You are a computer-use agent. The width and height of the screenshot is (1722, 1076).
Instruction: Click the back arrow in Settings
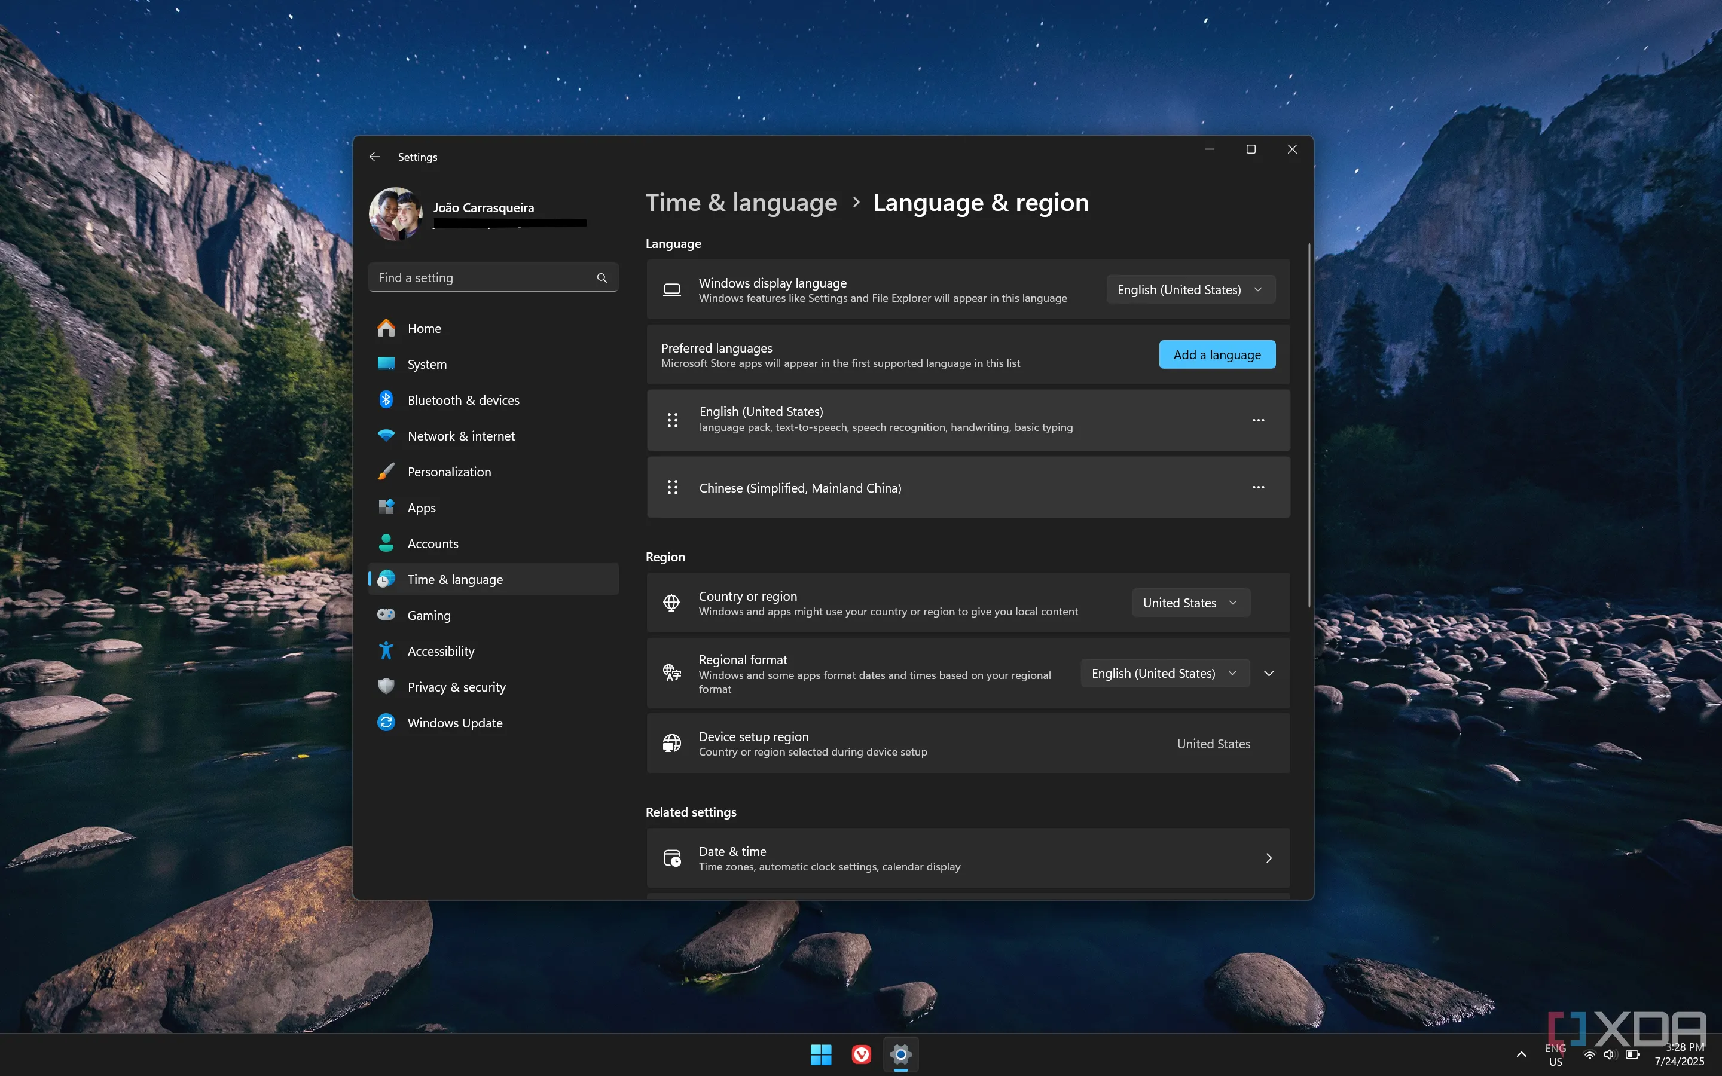(374, 157)
